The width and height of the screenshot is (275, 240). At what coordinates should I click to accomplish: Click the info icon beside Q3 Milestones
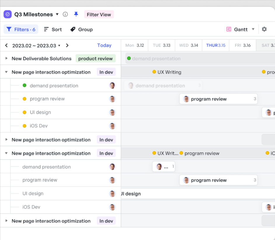click(65, 14)
